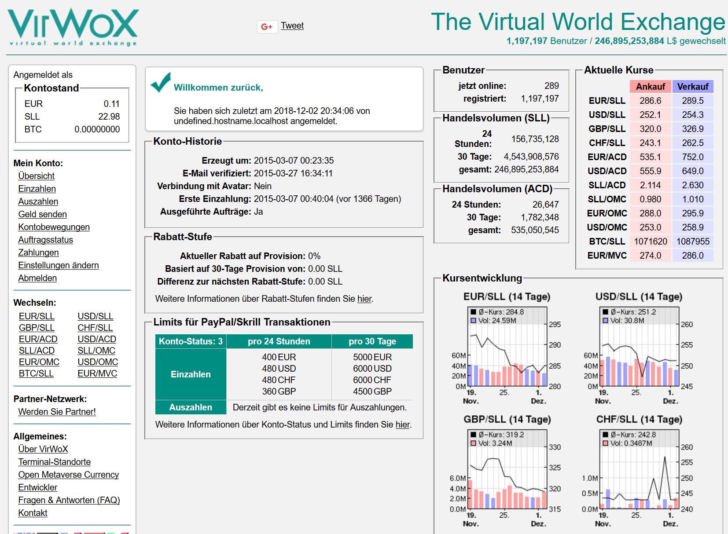This screenshot has height=534, width=728.
Task: Click the CHF/SLL 14-day chart
Action: 639,471
